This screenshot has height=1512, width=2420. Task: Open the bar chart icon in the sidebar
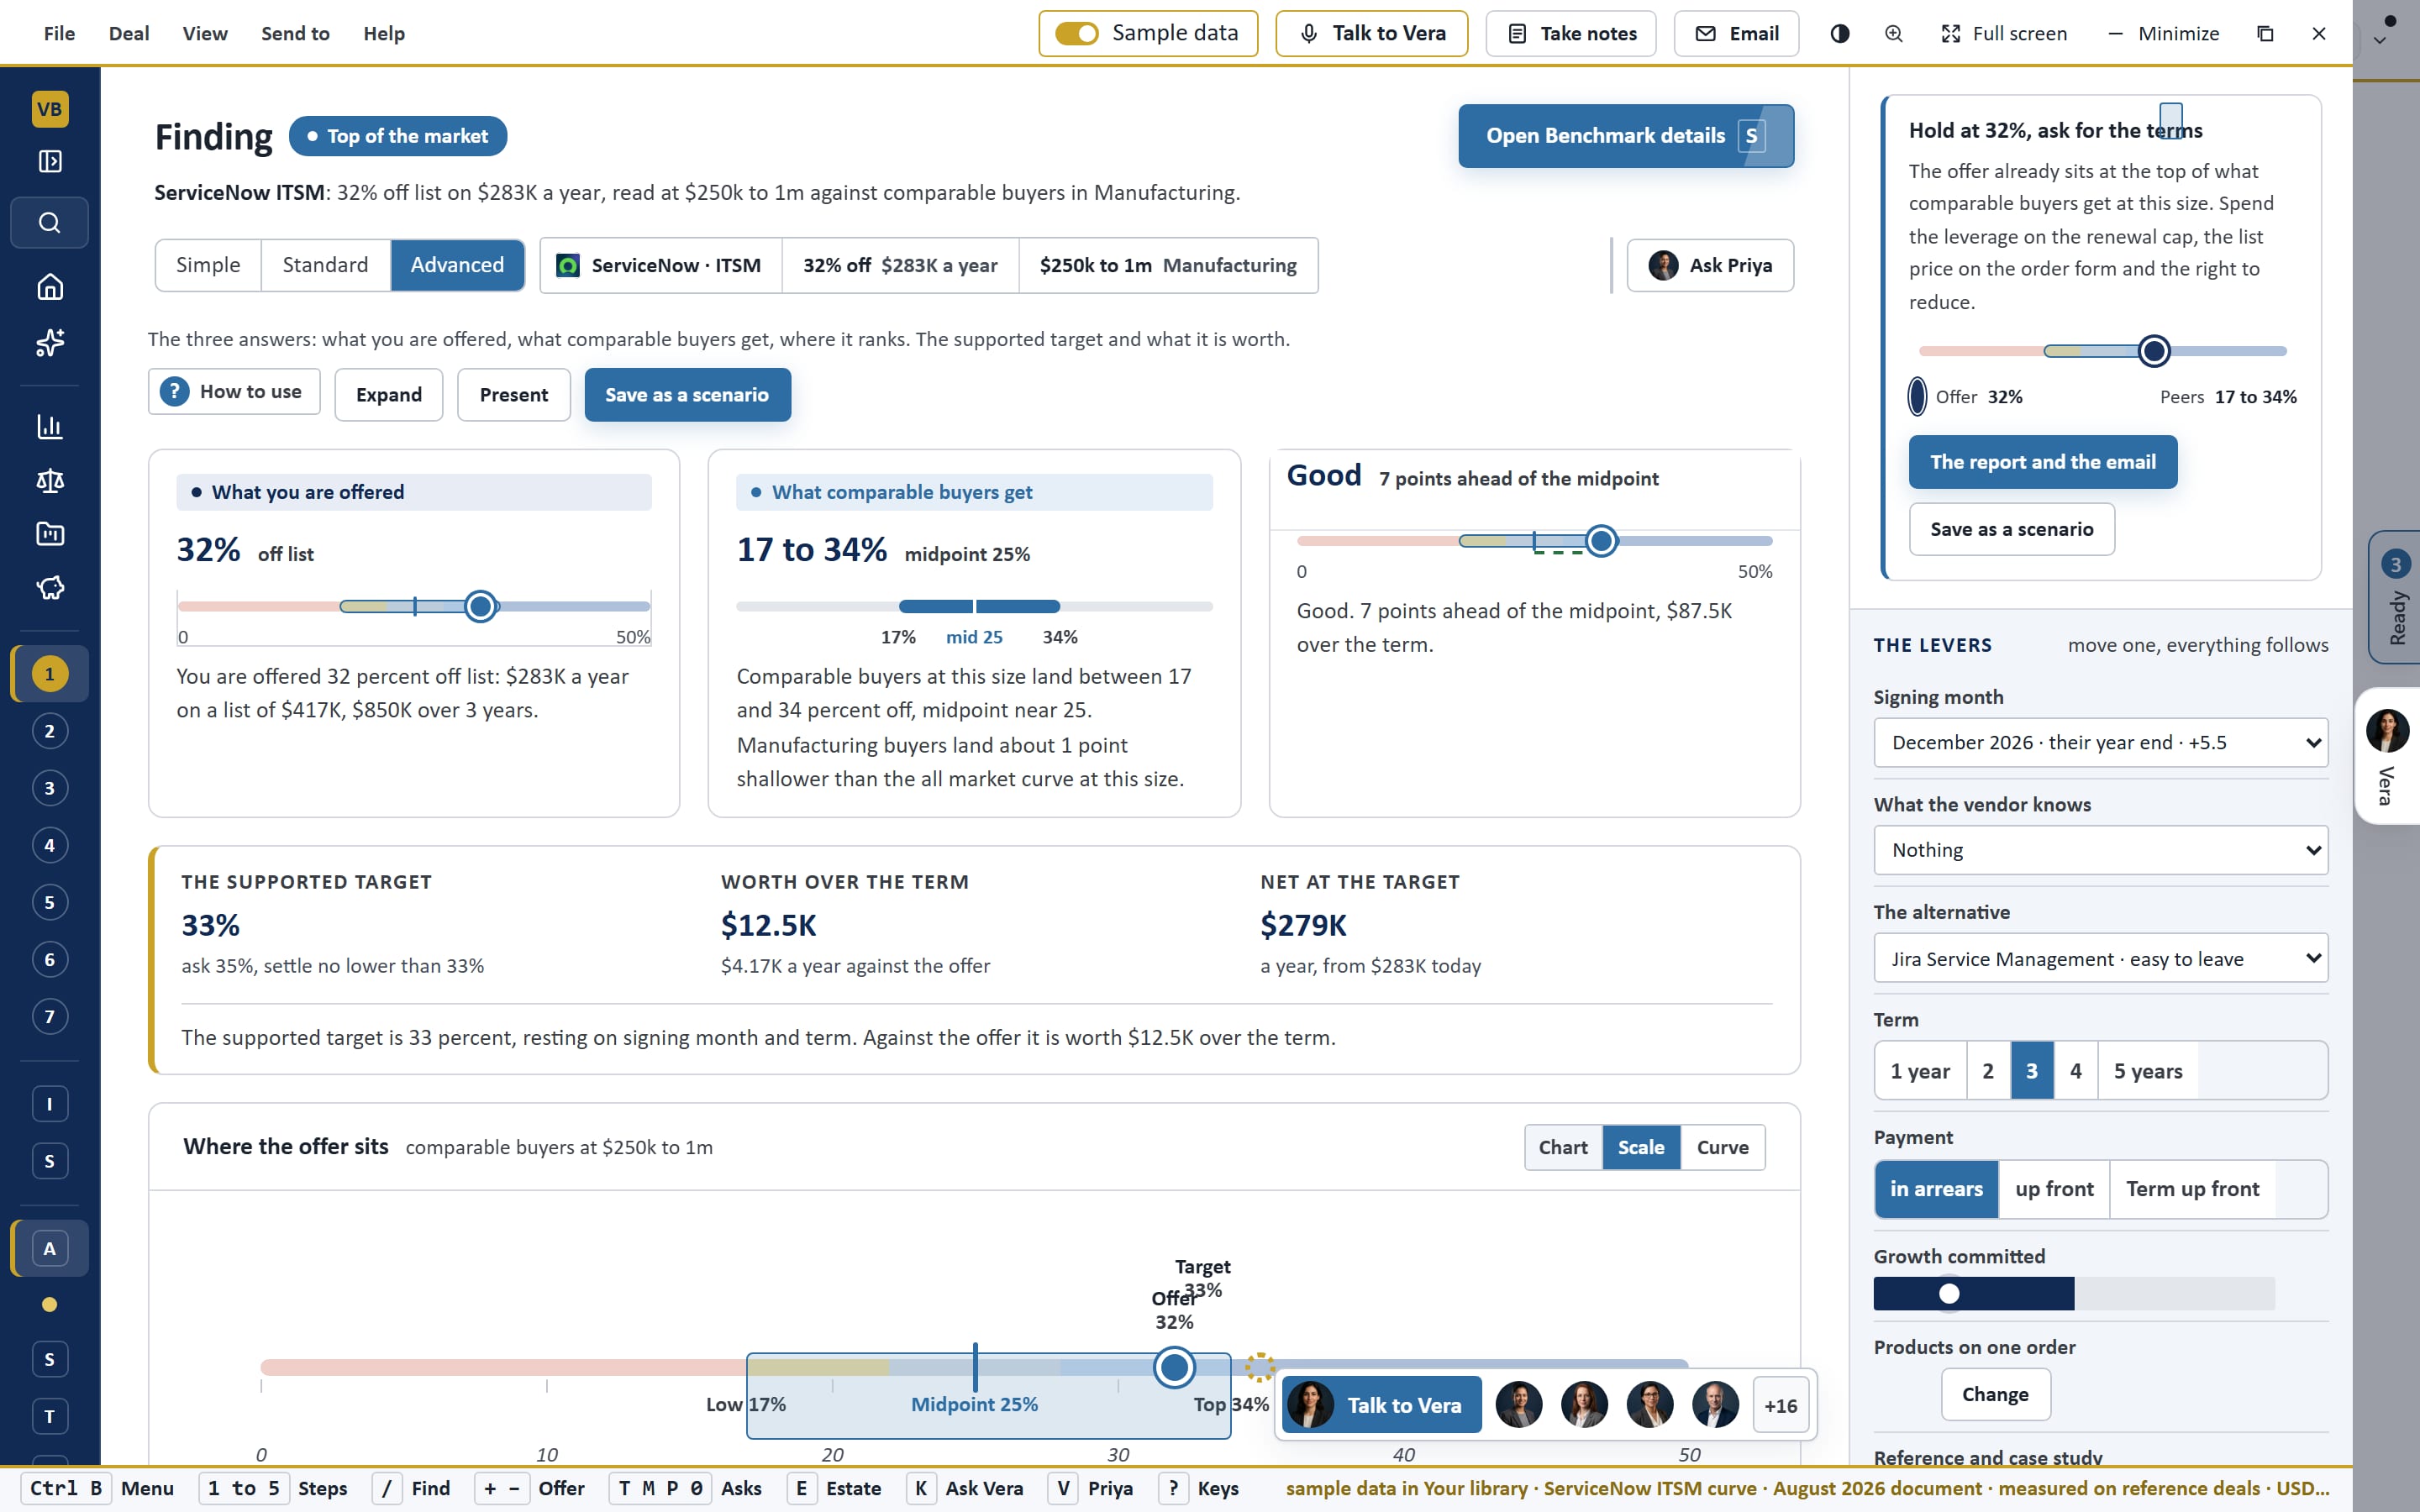pyautogui.click(x=49, y=427)
